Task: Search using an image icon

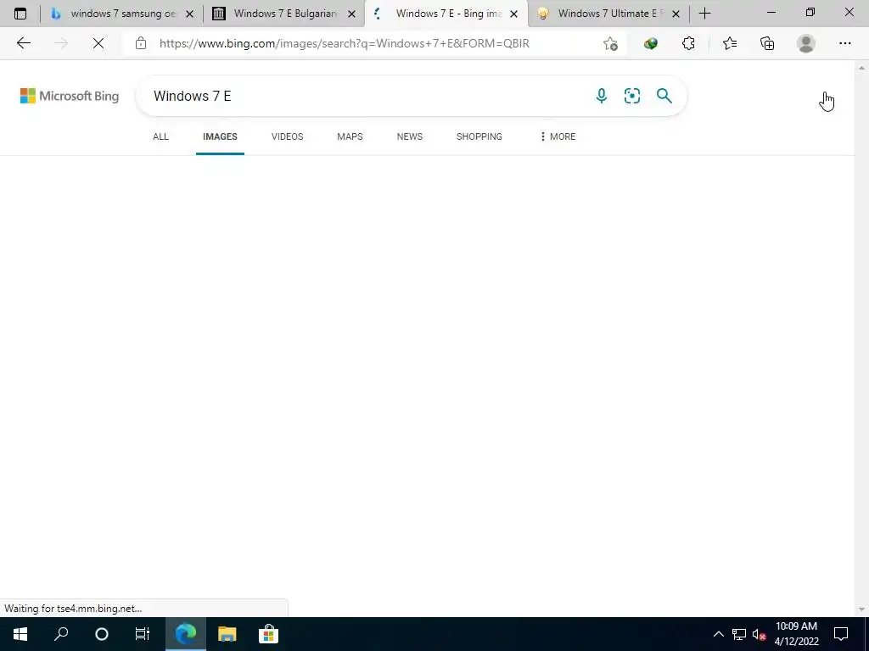Action: 631,96
